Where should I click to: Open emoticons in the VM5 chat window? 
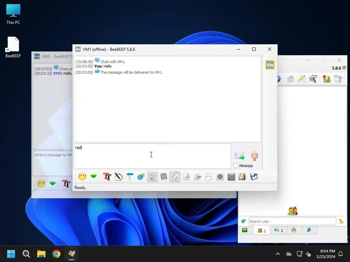click(x=41, y=184)
